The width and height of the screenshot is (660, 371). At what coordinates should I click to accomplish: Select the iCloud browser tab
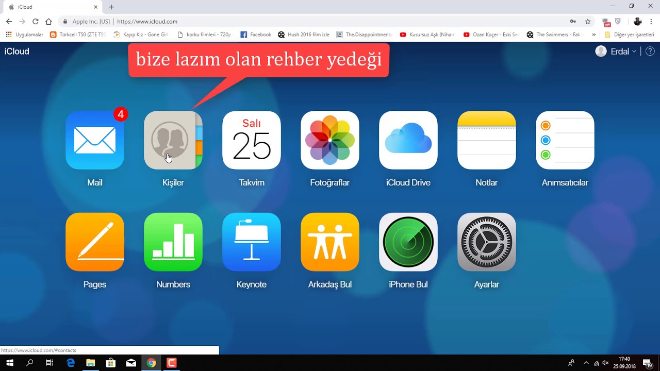[52, 7]
